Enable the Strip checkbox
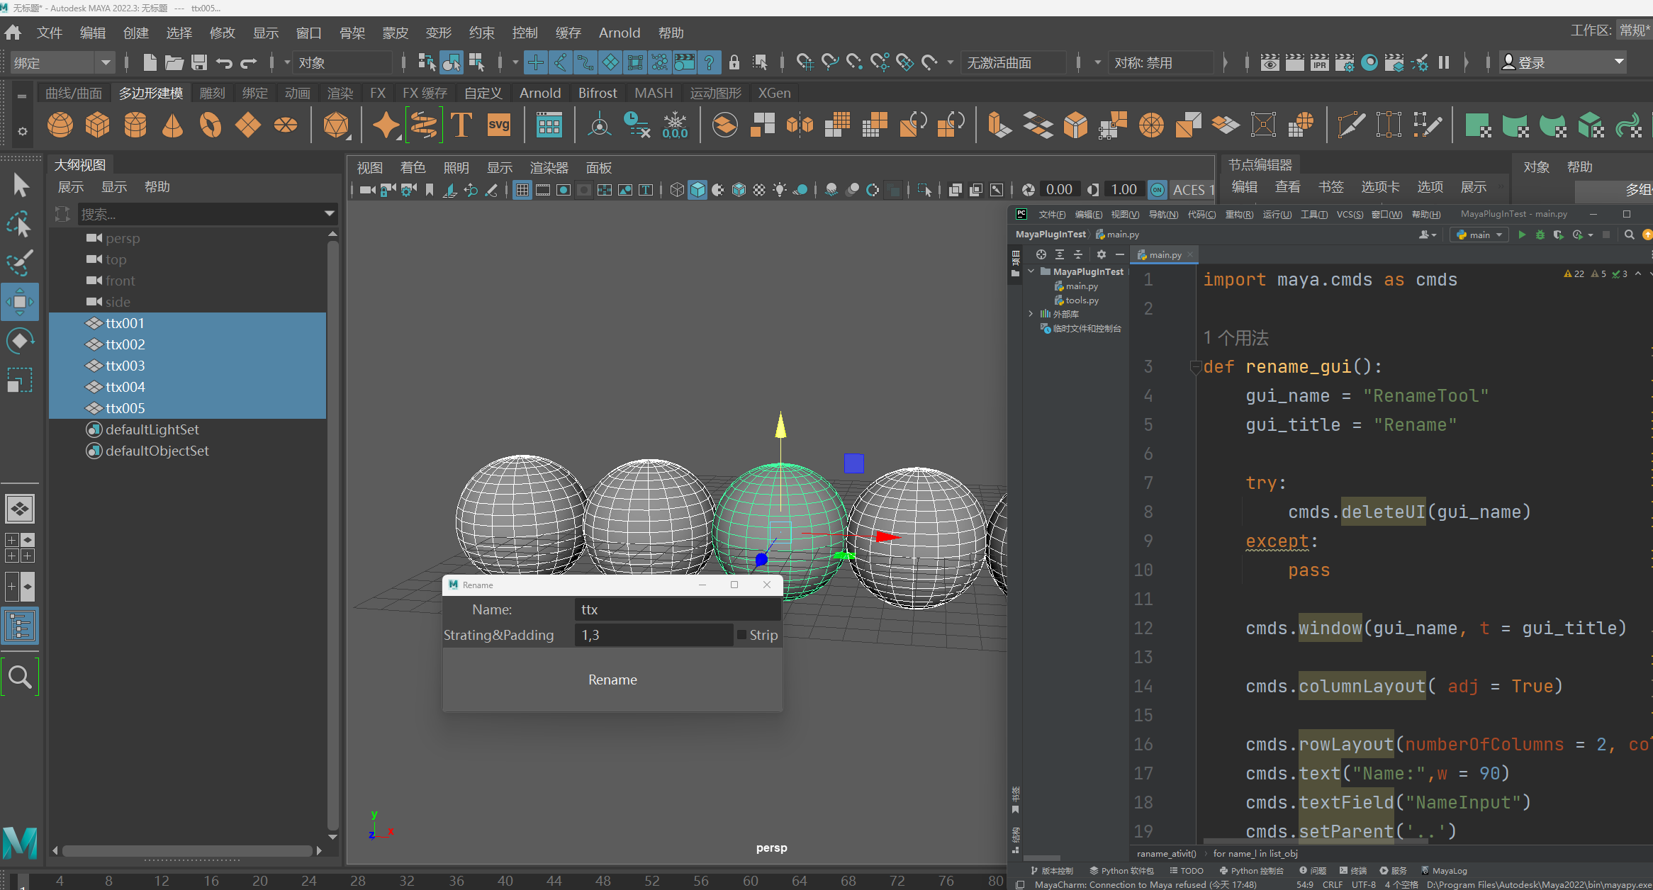Screen dimensions: 1653x890 click(741, 635)
